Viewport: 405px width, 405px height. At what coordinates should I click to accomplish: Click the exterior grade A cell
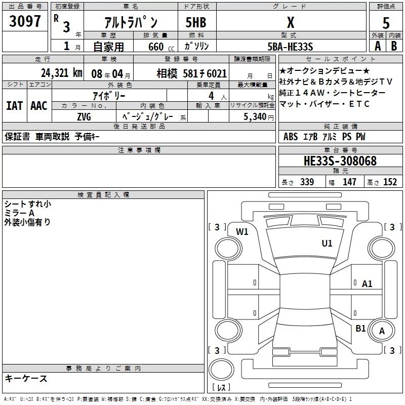(377, 46)
